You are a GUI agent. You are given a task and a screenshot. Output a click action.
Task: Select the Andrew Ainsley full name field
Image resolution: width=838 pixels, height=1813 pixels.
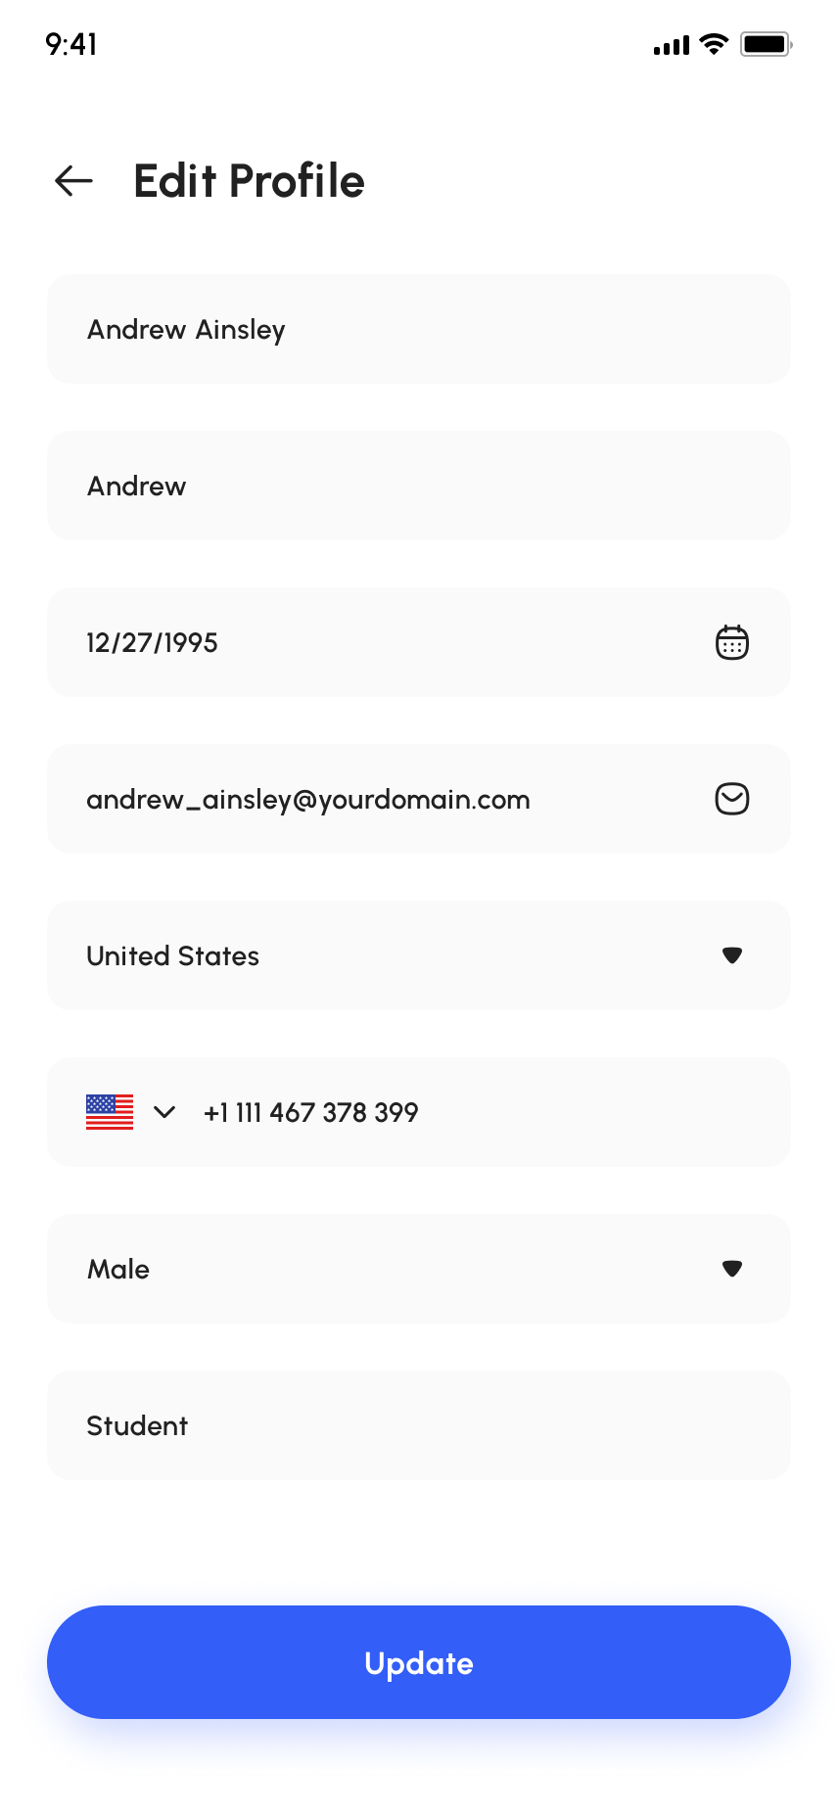419,329
